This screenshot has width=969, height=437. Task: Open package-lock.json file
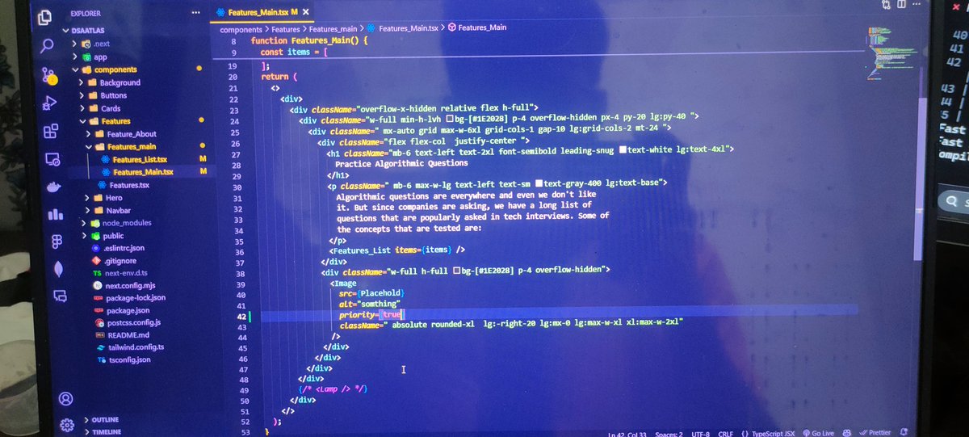click(x=136, y=298)
